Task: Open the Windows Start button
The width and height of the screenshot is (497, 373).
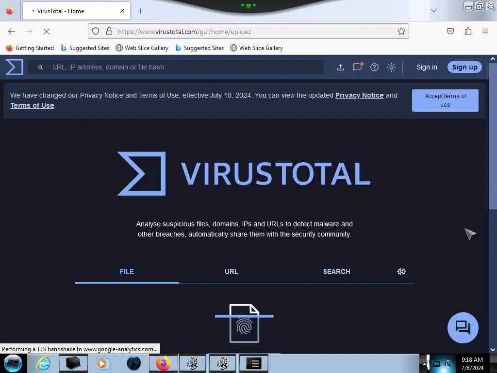Action: pos(13,363)
